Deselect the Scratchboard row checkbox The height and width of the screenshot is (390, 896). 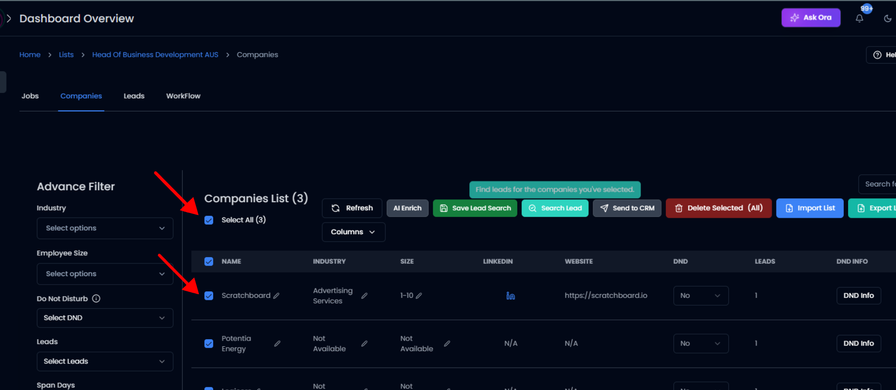(209, 296)
